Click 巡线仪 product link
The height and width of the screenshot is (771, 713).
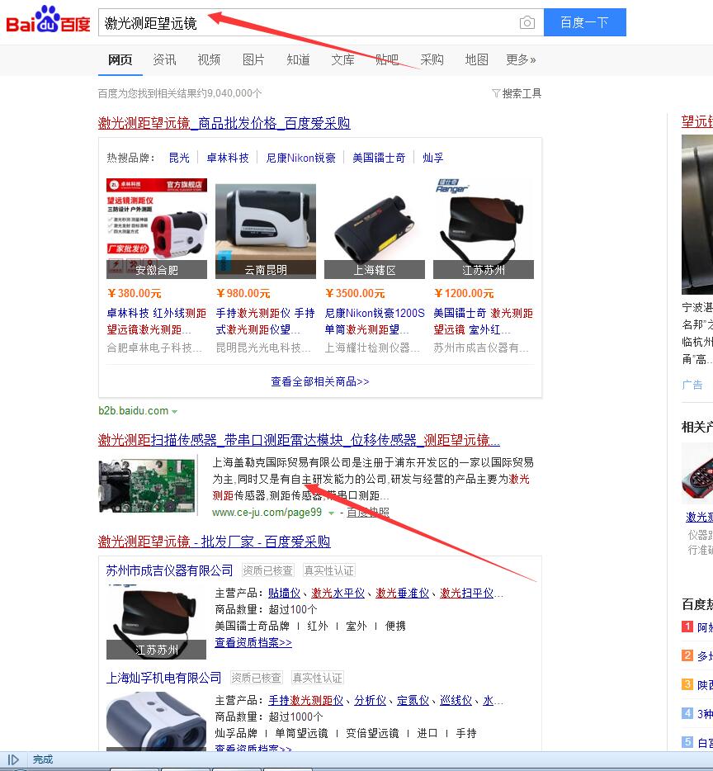pos(456,701)
